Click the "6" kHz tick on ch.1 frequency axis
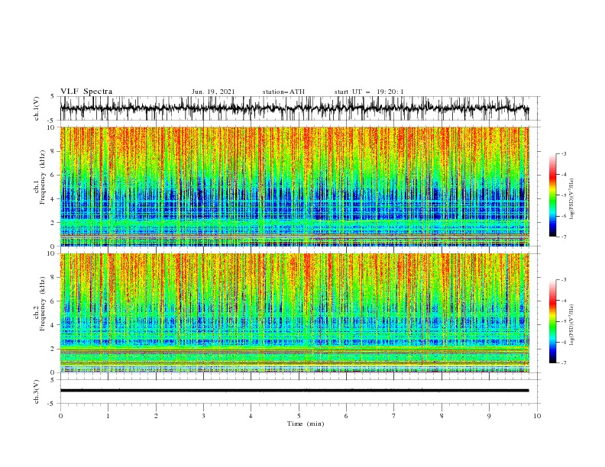This screenshot has width=605, height=467. pos(53,176)
